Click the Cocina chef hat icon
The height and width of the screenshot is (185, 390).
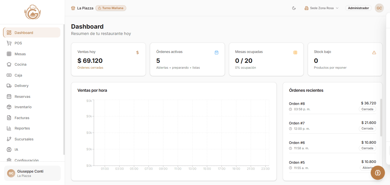click(x=9, y=64)
